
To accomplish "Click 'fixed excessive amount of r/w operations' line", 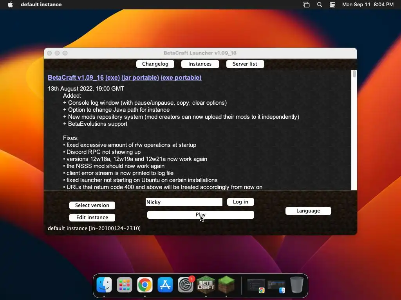I will [x=130, y=145].
